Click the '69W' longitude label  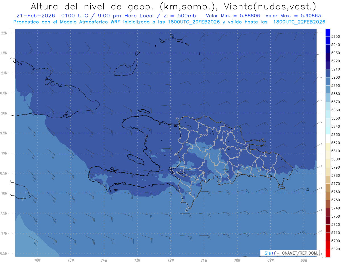[271, 260]
